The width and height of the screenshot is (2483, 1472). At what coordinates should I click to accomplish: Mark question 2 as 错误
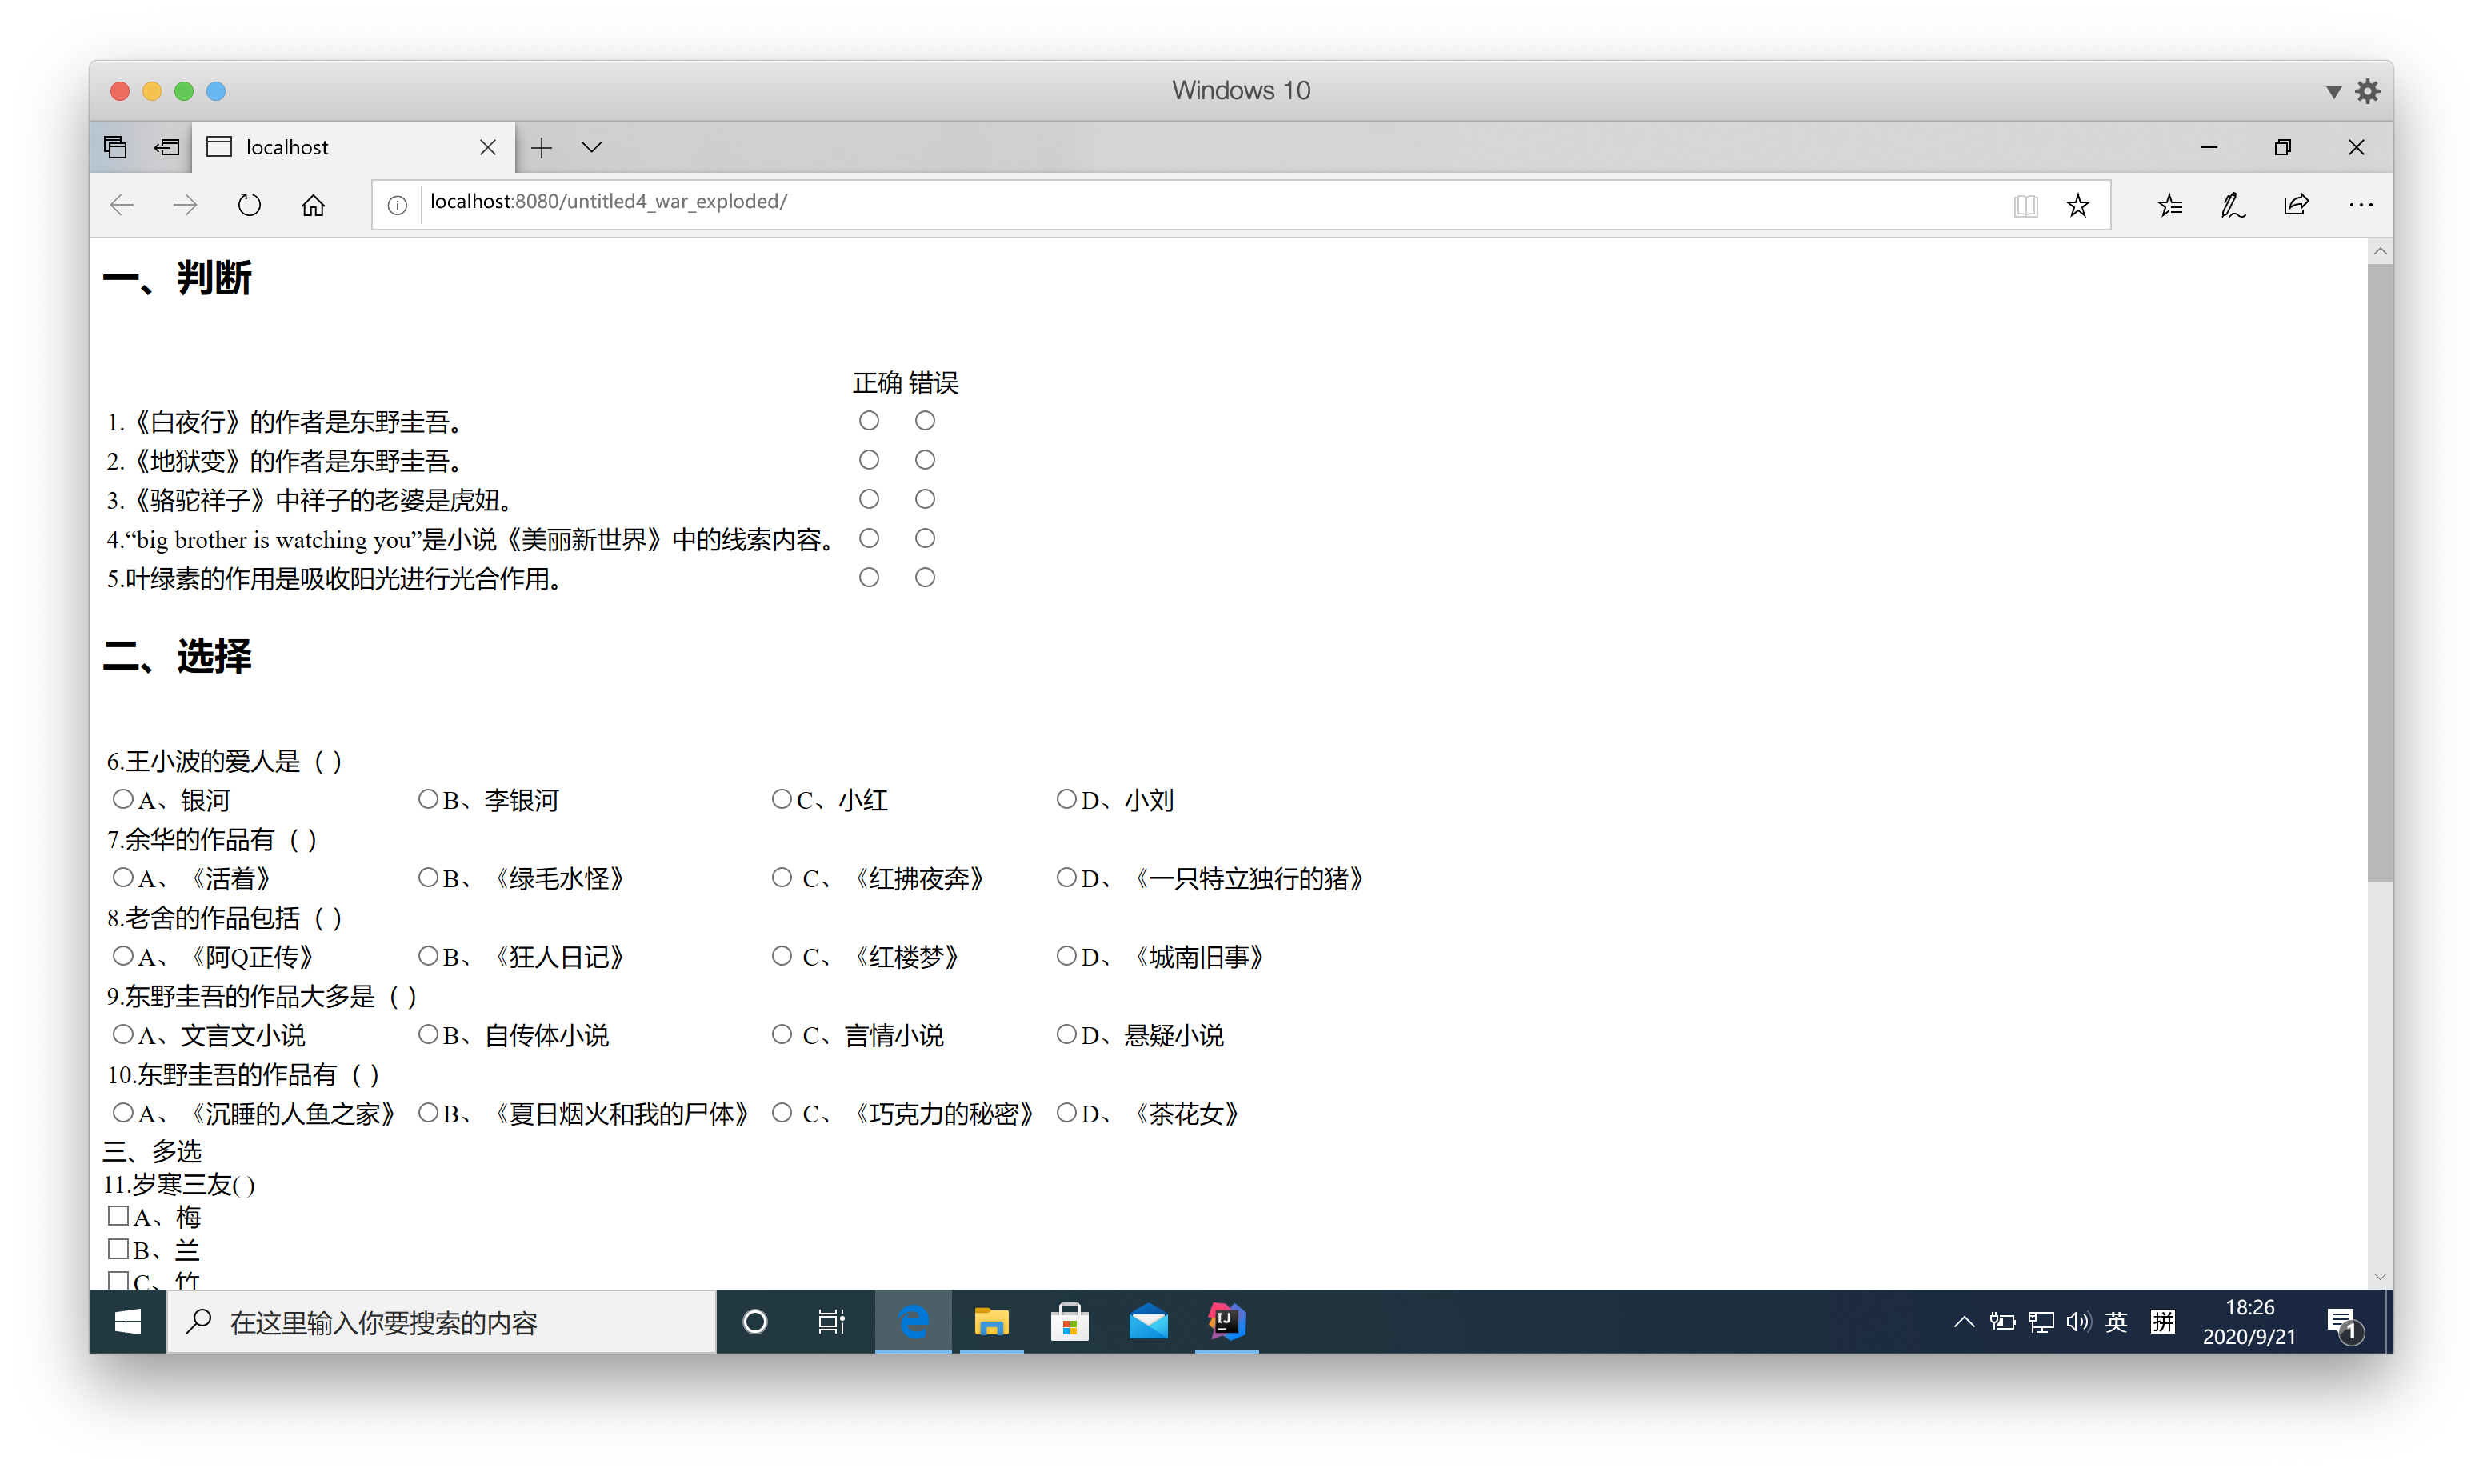[x=926, y=459]
